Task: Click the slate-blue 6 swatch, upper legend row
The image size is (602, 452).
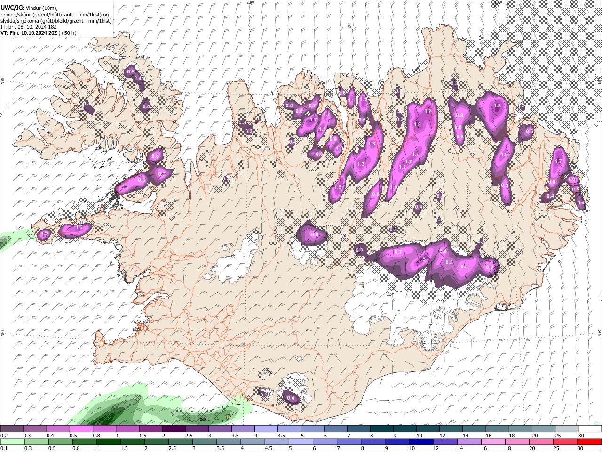Action: (335, 429)
